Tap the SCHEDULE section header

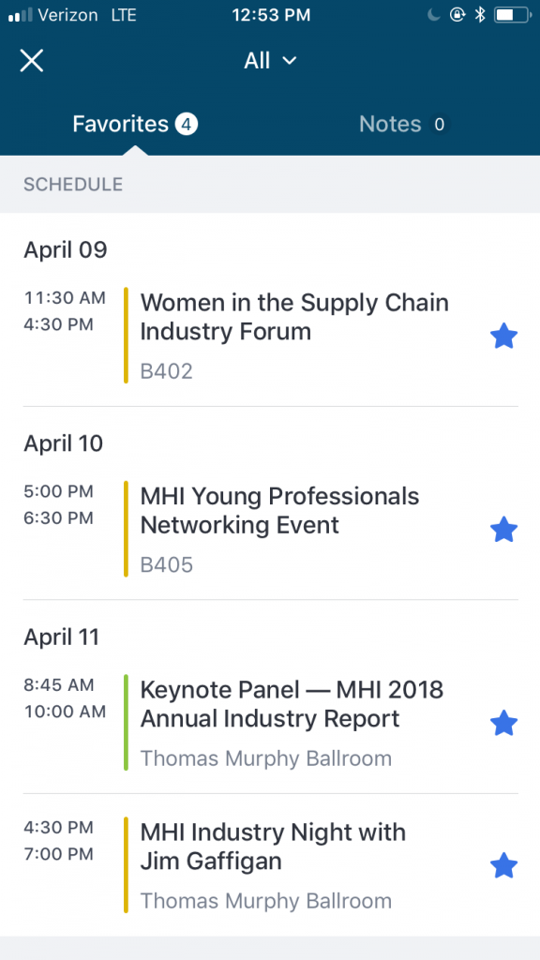[73, 185]
